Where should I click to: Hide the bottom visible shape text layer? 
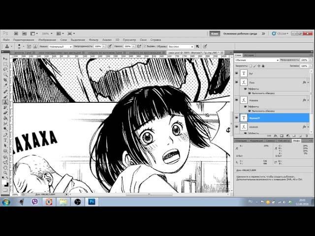(x=237, y=127)
